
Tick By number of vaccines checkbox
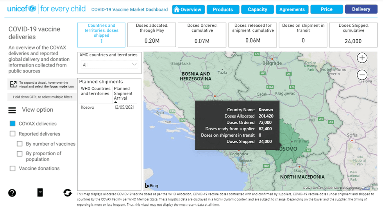coord(20,144)
